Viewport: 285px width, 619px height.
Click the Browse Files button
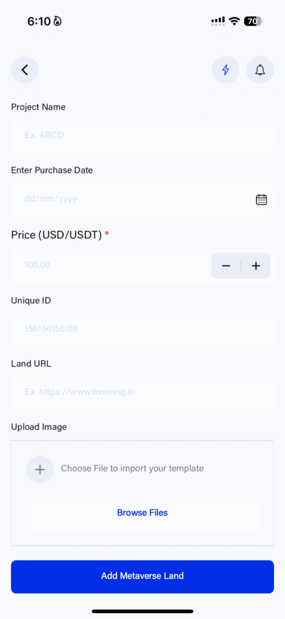tap(142, 513)
